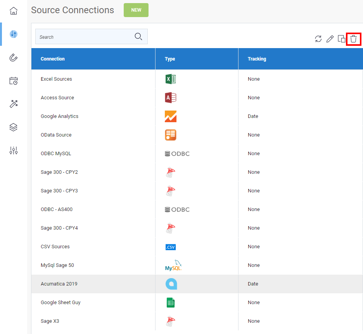The image size is (363, 334).
Task: Click the trash delete icon
Action: [x=353, y=39]
